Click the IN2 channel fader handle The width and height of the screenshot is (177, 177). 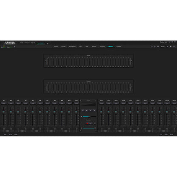11,112
